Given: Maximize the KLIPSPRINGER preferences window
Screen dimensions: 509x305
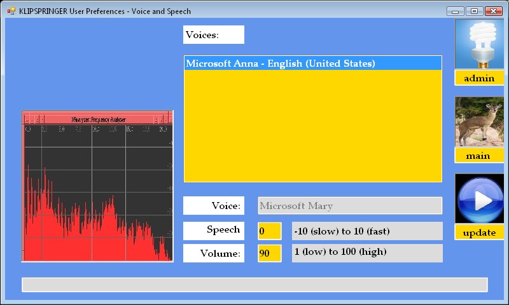Looking at the screenshot, I should click(474, 11).
